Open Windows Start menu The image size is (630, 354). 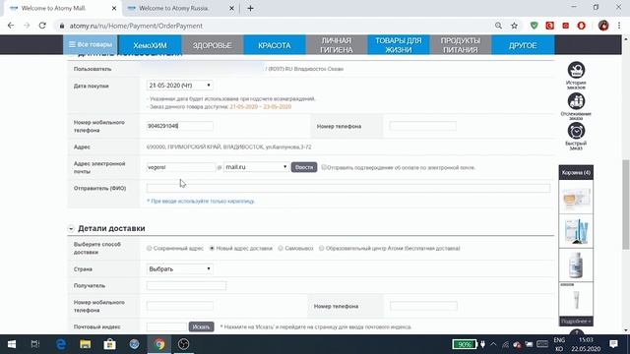(x=12, y=344)
